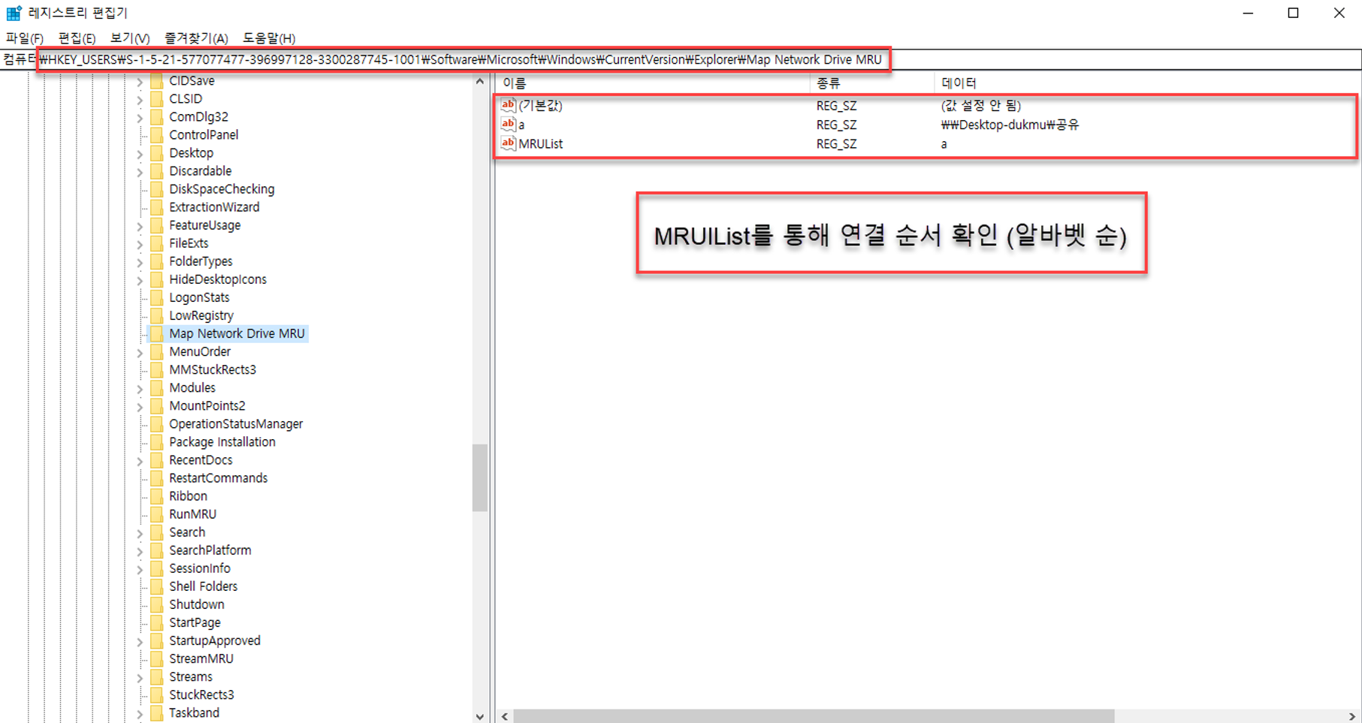Expand the Taskband tree node

[140, 713]
